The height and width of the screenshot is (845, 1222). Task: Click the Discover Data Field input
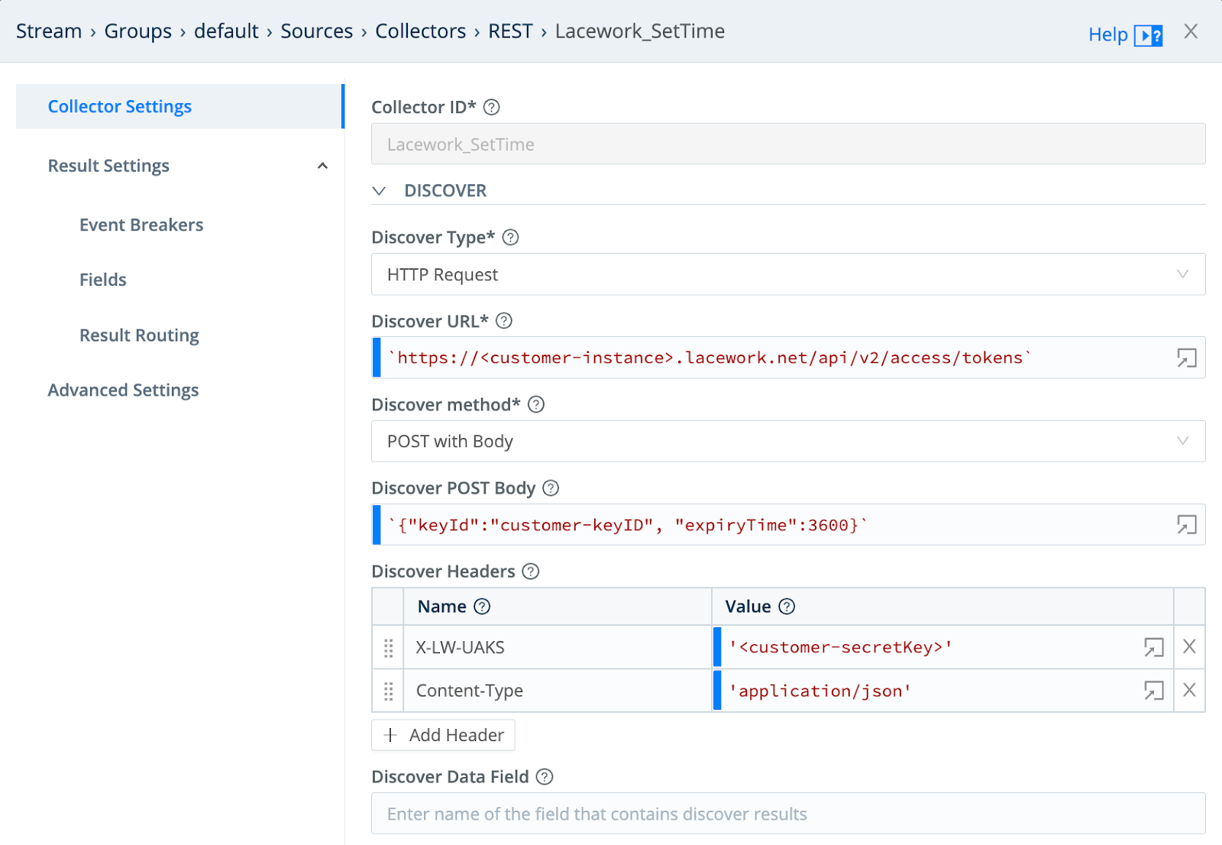(x=787, y=814)
